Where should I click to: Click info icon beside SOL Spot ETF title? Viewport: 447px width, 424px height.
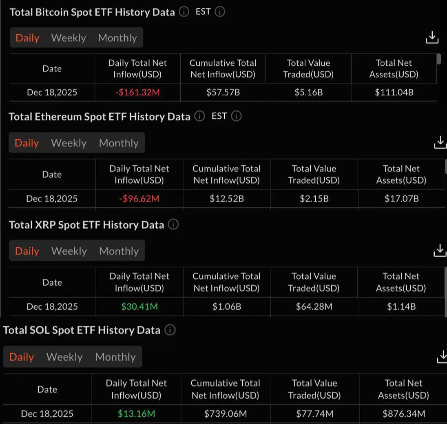170,330
